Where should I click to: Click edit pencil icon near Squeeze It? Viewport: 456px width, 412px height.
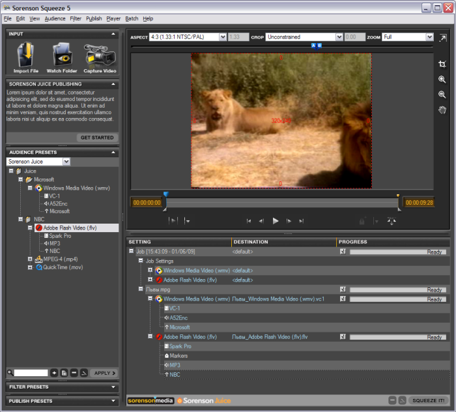(x=402, y=400)
